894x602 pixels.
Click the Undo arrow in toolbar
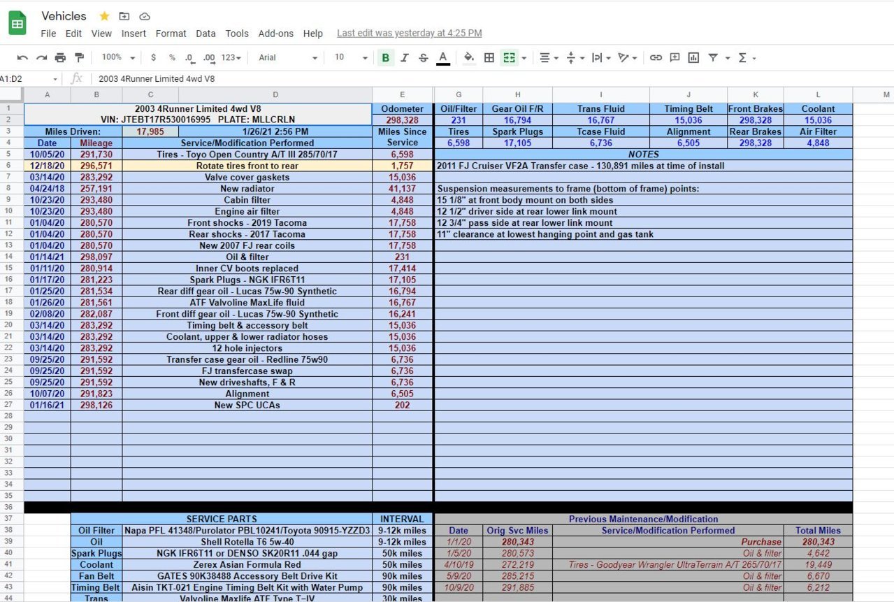tap(22, 57)
